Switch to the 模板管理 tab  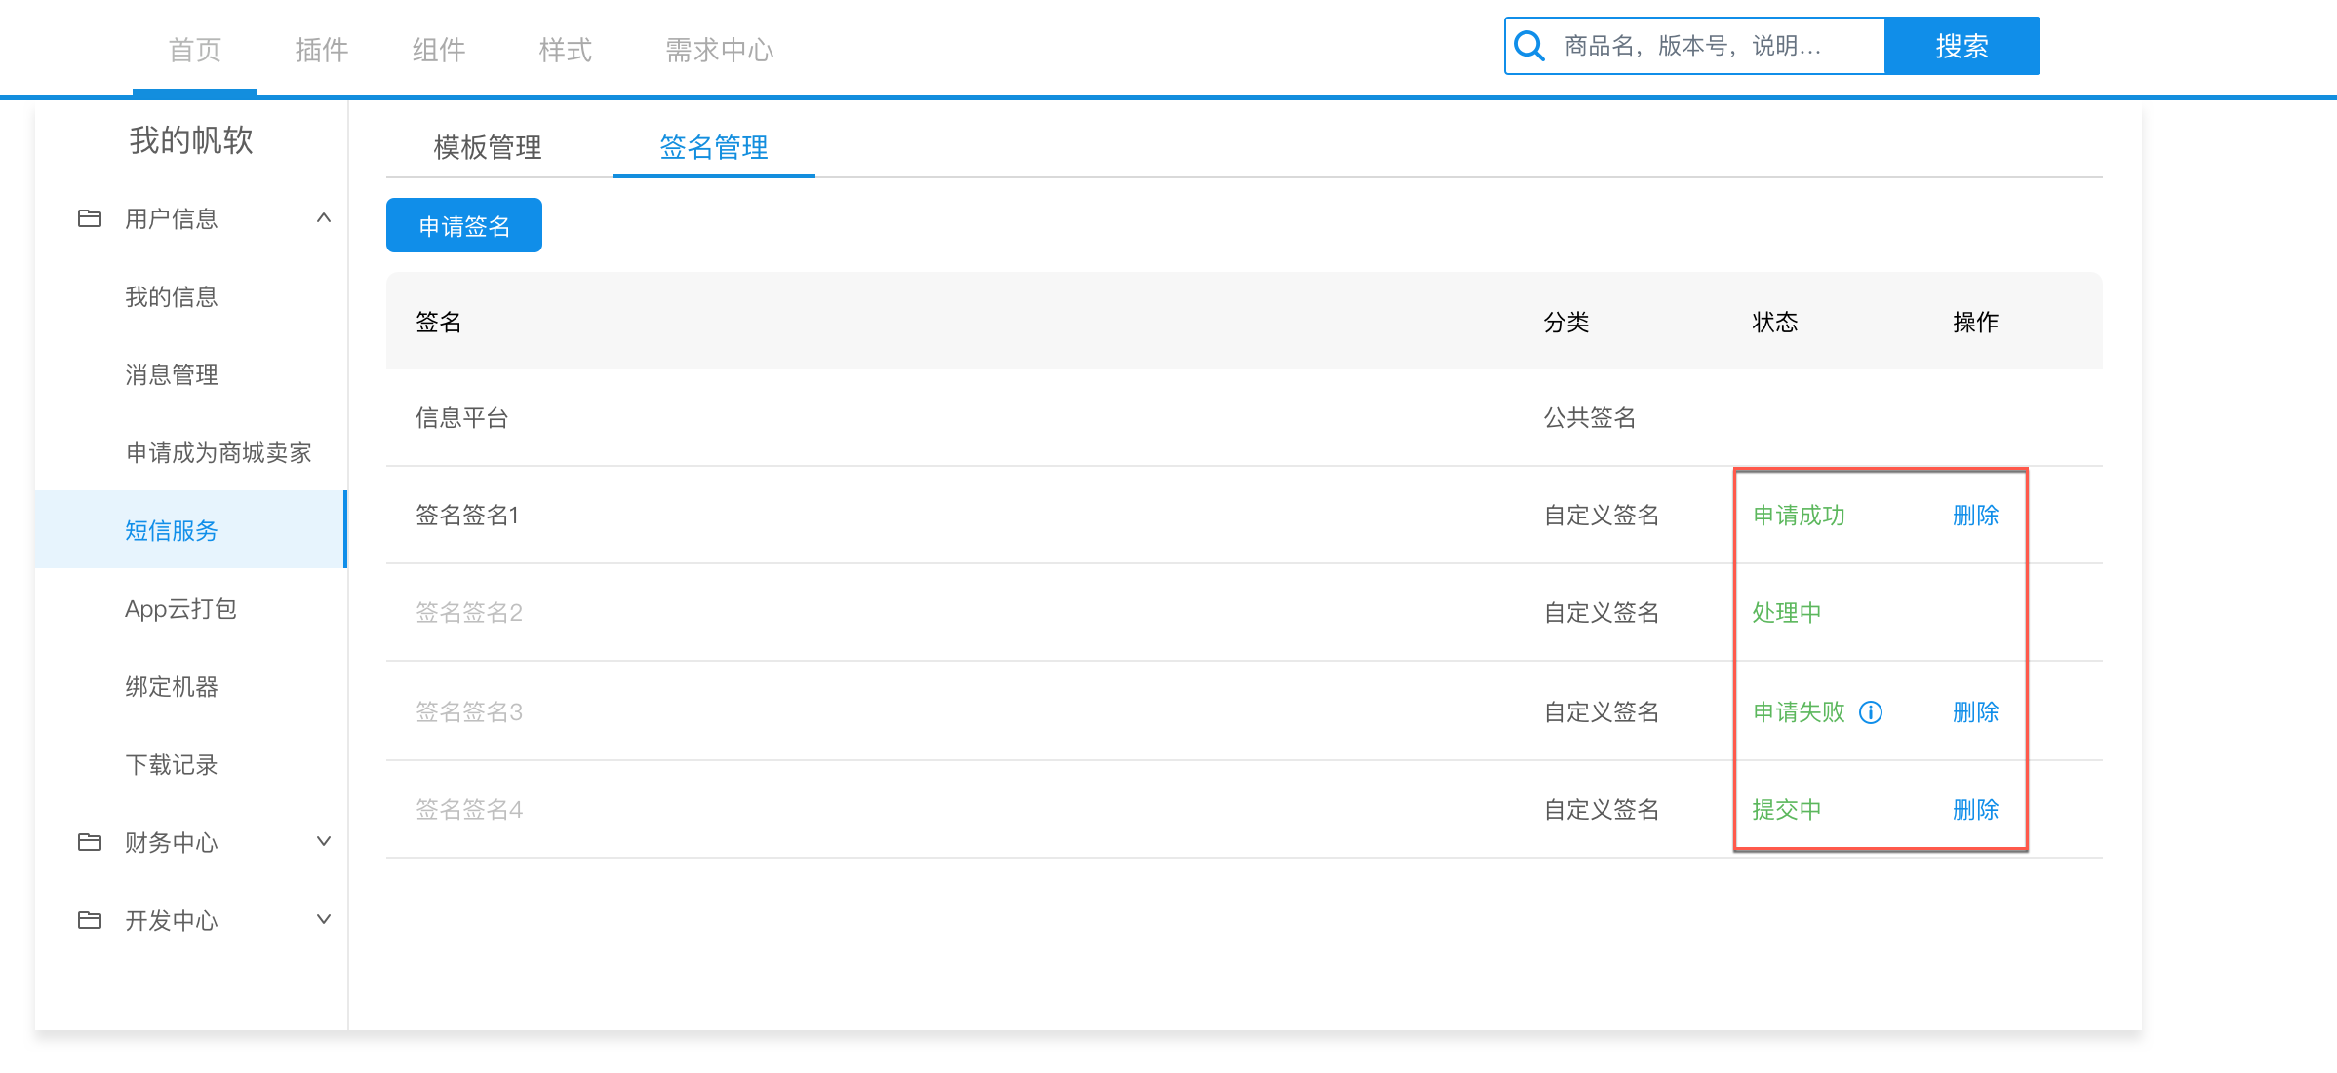coord(488,147)
